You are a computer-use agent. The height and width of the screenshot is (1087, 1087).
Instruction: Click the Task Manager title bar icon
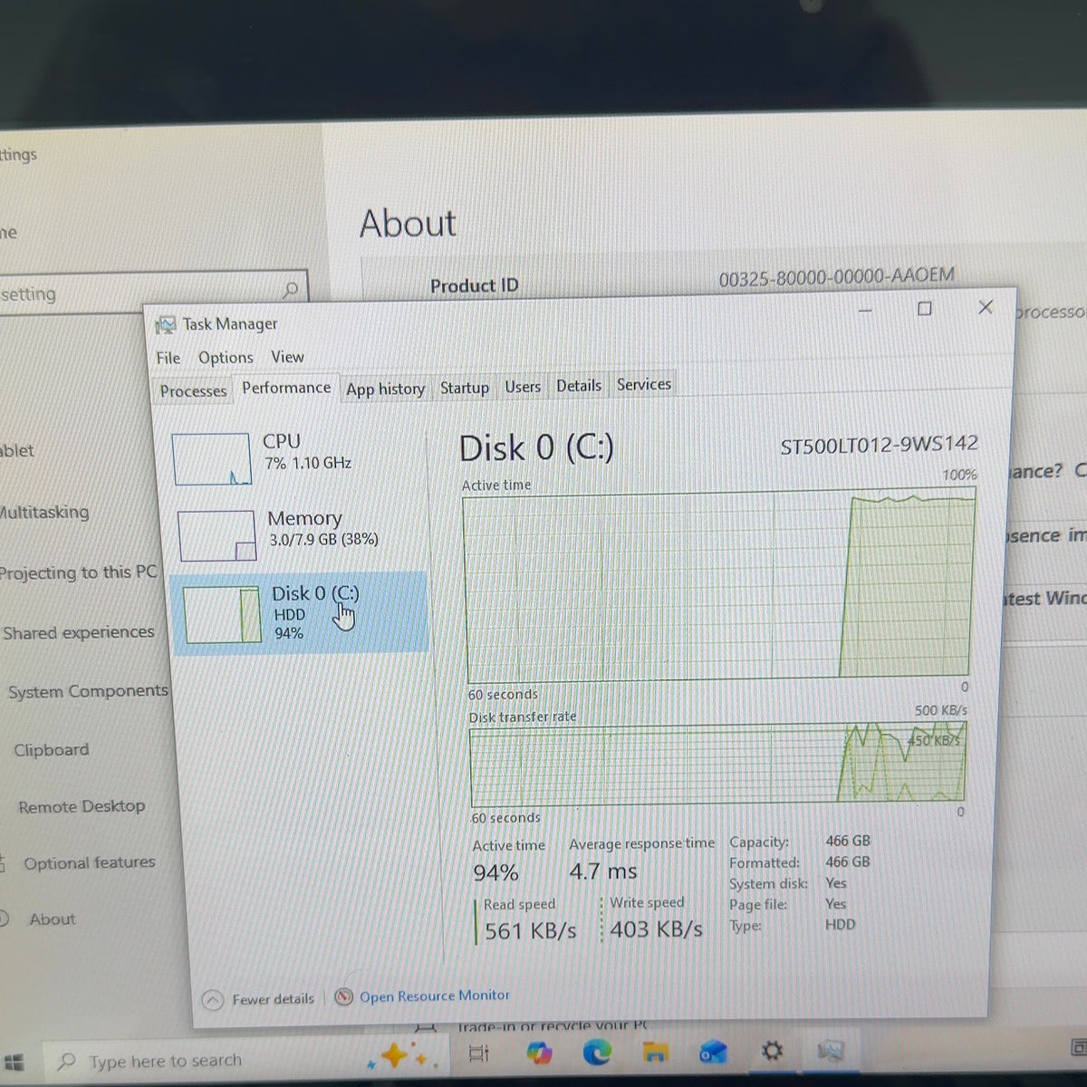click(x=166, y=325)
